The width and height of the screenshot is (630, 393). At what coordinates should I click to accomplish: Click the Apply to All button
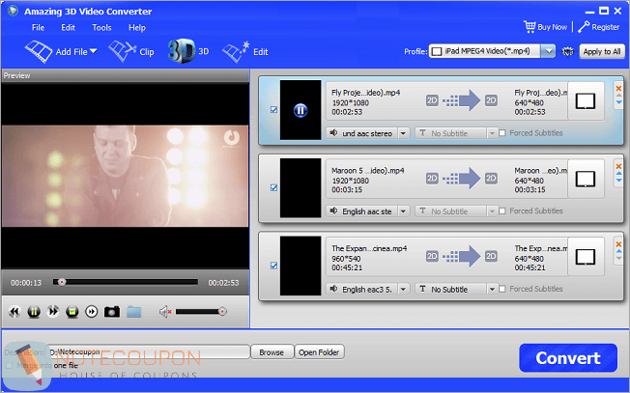tap(602, 51)
